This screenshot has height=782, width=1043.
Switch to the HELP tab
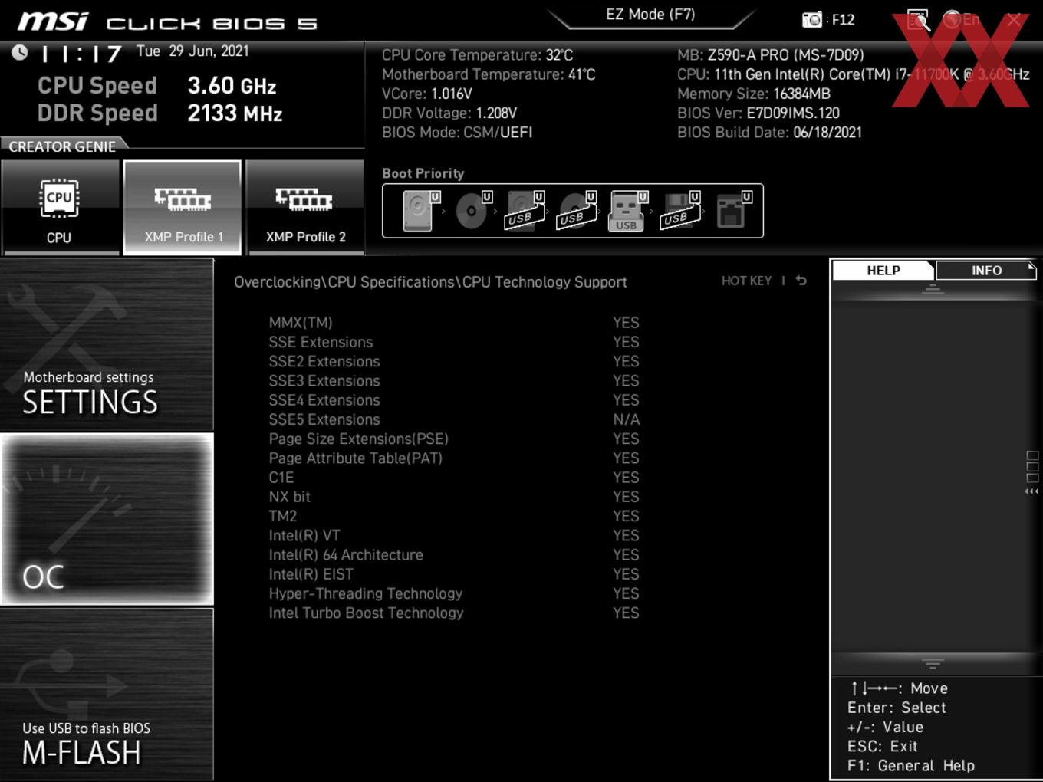coord(883,271)
